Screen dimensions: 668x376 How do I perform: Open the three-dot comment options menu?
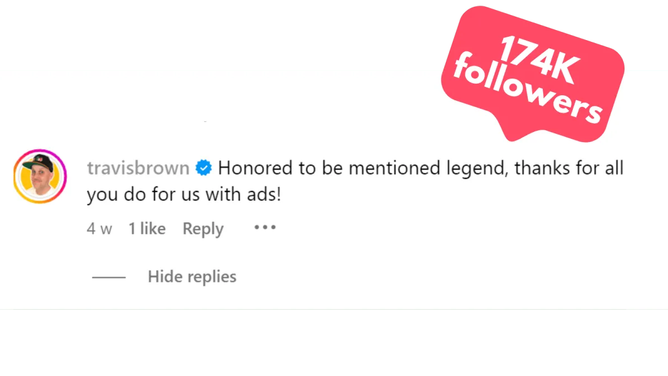pos(265,228)
